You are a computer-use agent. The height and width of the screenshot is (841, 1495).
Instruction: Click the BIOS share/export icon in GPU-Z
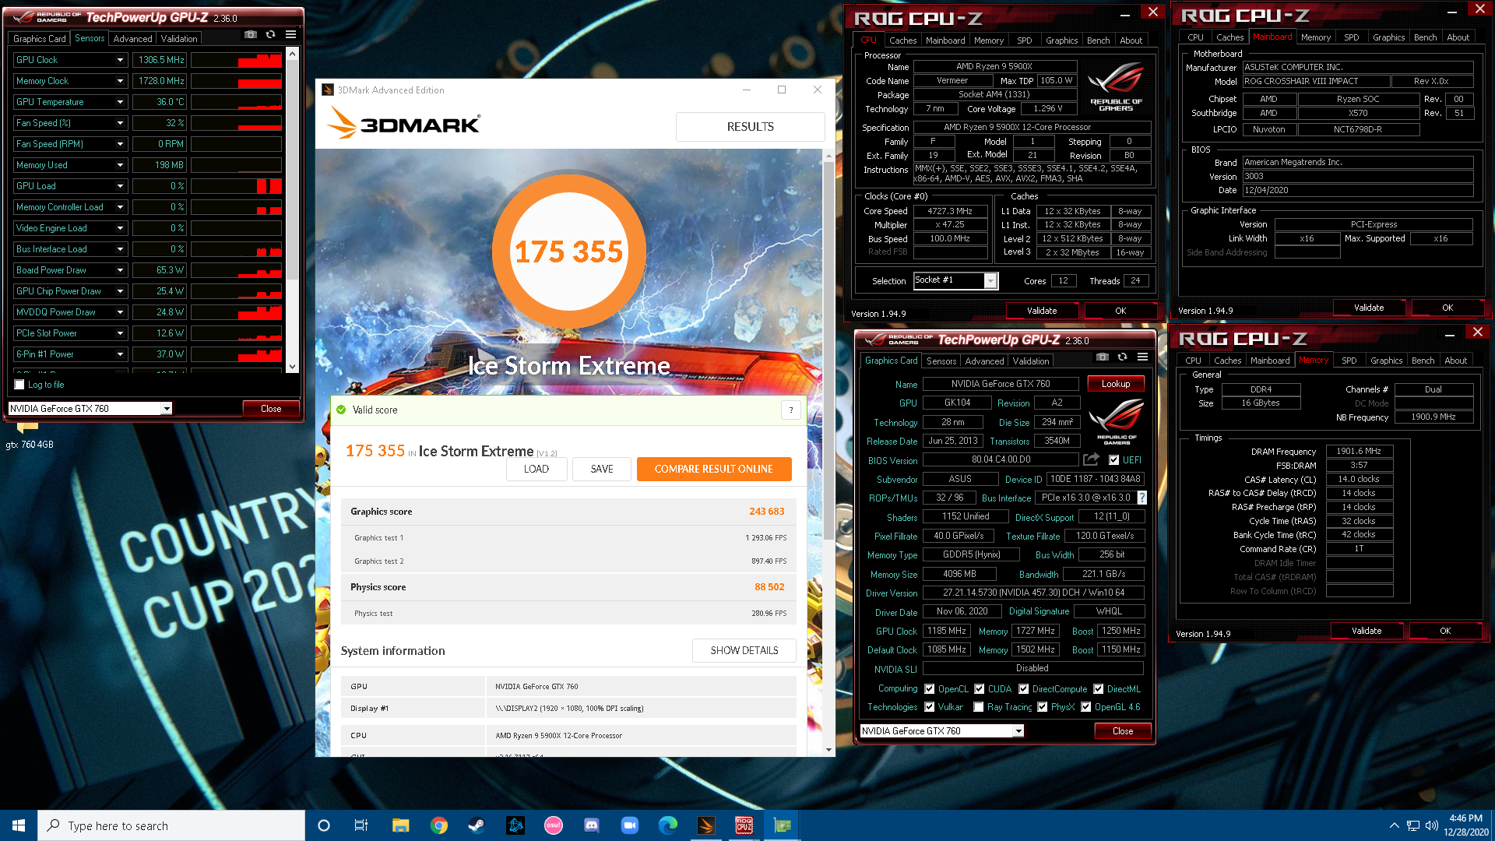pyautogui.click(x=1091, y=459)
